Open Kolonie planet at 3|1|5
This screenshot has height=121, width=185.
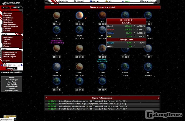[x=102, y=67]
